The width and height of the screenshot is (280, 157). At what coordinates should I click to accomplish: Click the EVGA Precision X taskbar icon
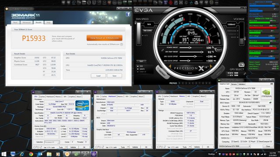pos(85,154)
